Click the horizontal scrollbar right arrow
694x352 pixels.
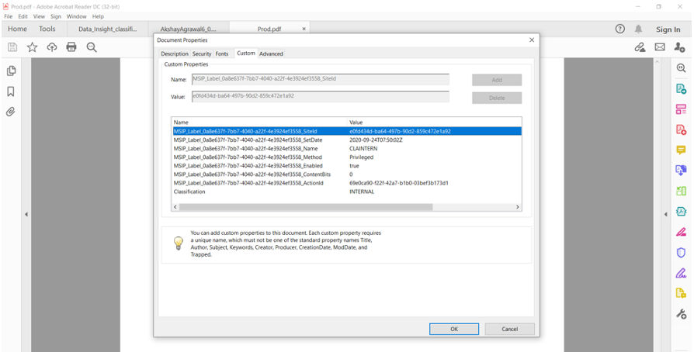[x=518, y=207]
